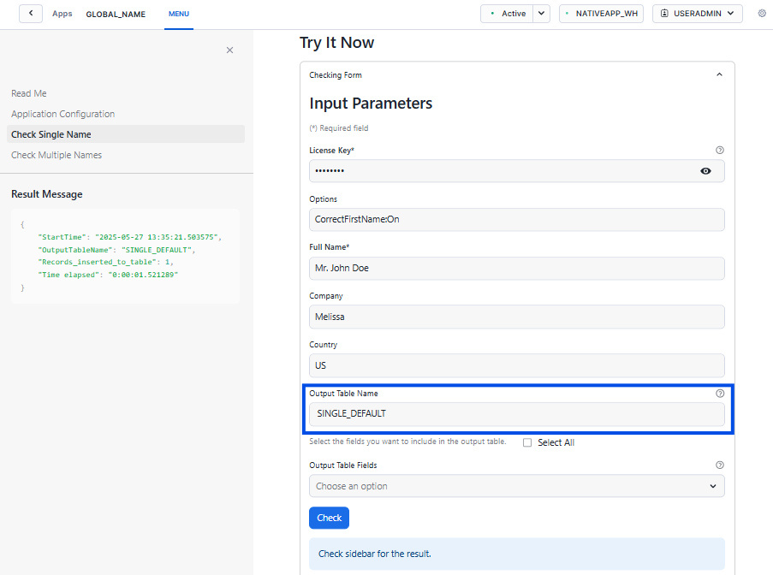773x575 pixels.
Task: Click License Key help icon
Action: pos(720,151)
